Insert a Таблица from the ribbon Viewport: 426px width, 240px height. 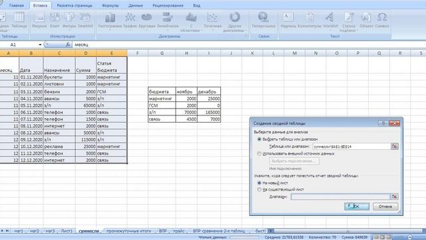pos(19,21)
